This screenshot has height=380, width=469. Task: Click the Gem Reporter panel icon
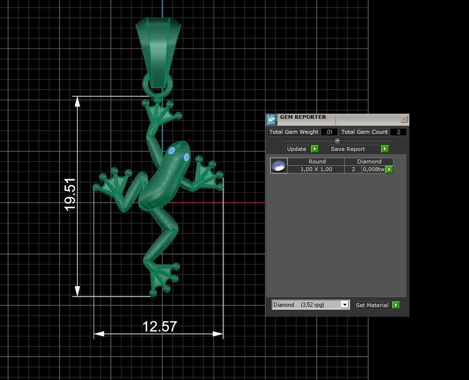click(271, 119)
